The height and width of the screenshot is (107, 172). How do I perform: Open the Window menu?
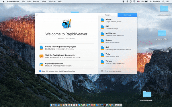point(52,1)
